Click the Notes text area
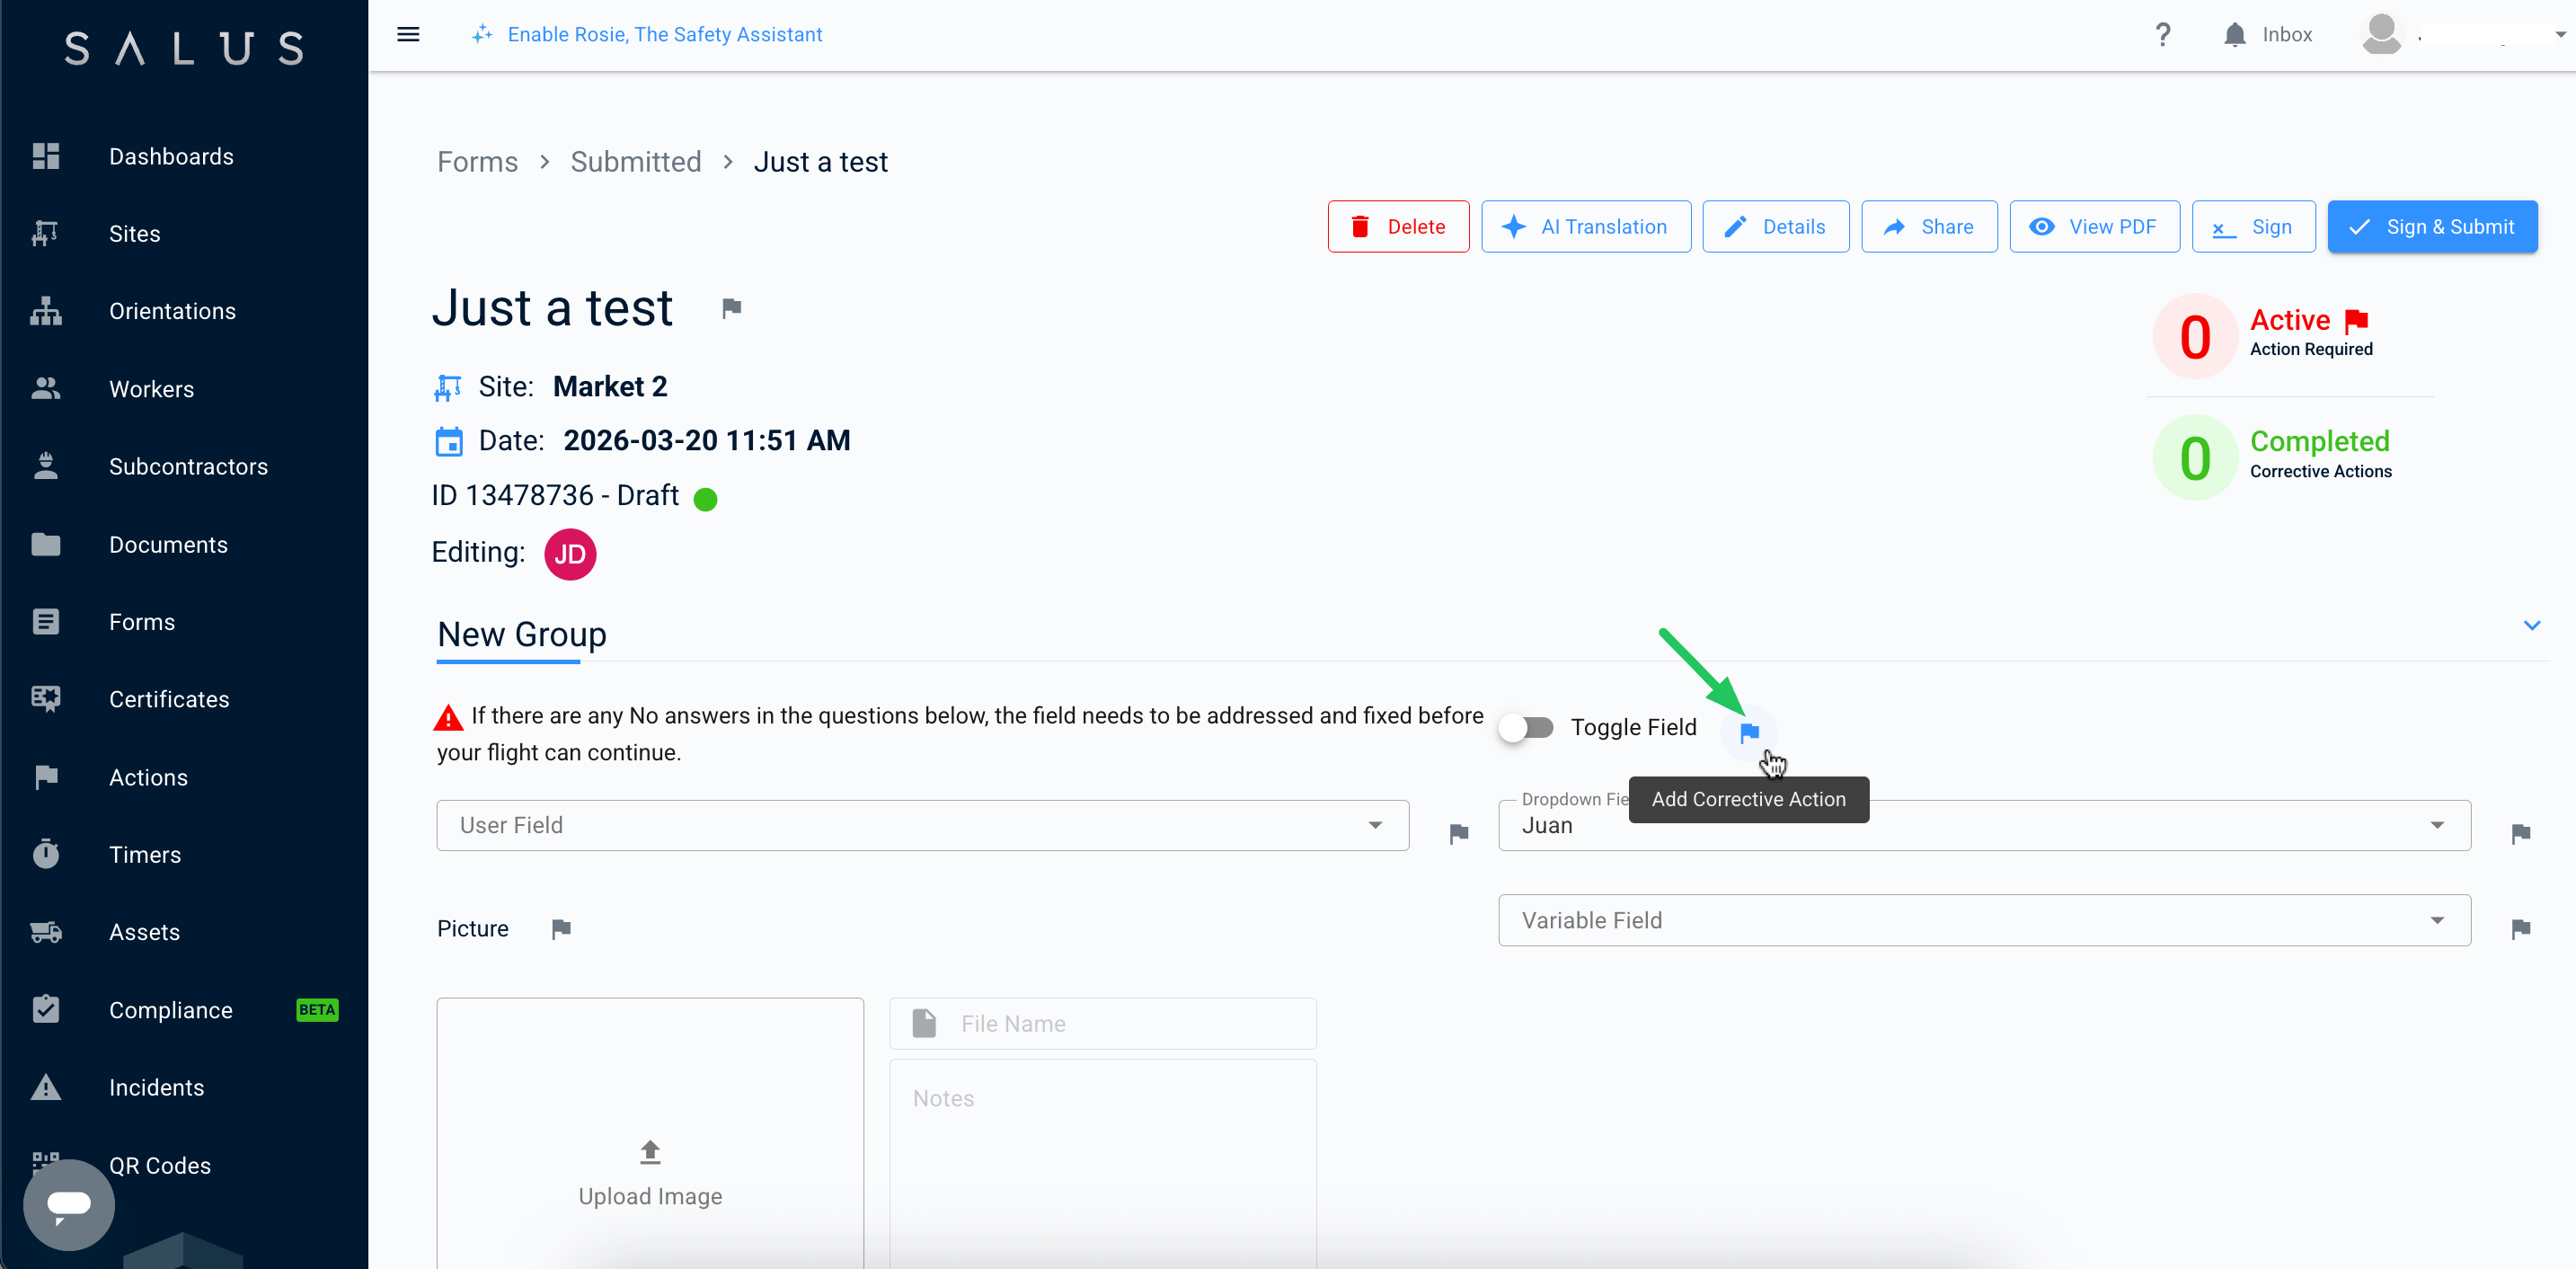The image size is (2576, 1269). click(x=1102, y=1165)
